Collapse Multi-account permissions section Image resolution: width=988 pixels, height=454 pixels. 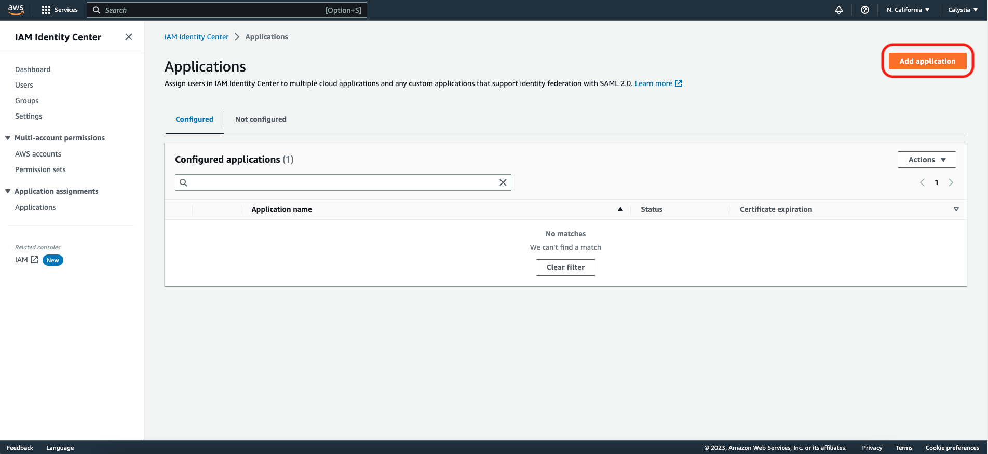tap(8, 138)
